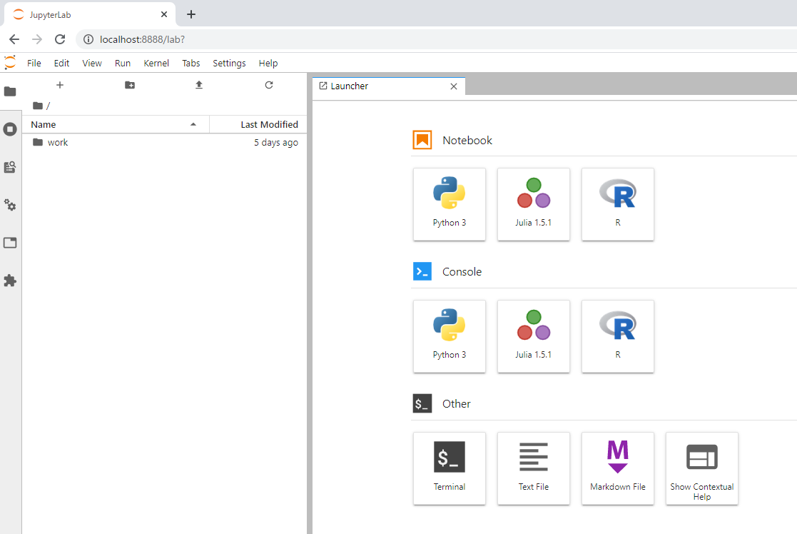
Task: Click the New Folder icon
Action: [130, 85]
